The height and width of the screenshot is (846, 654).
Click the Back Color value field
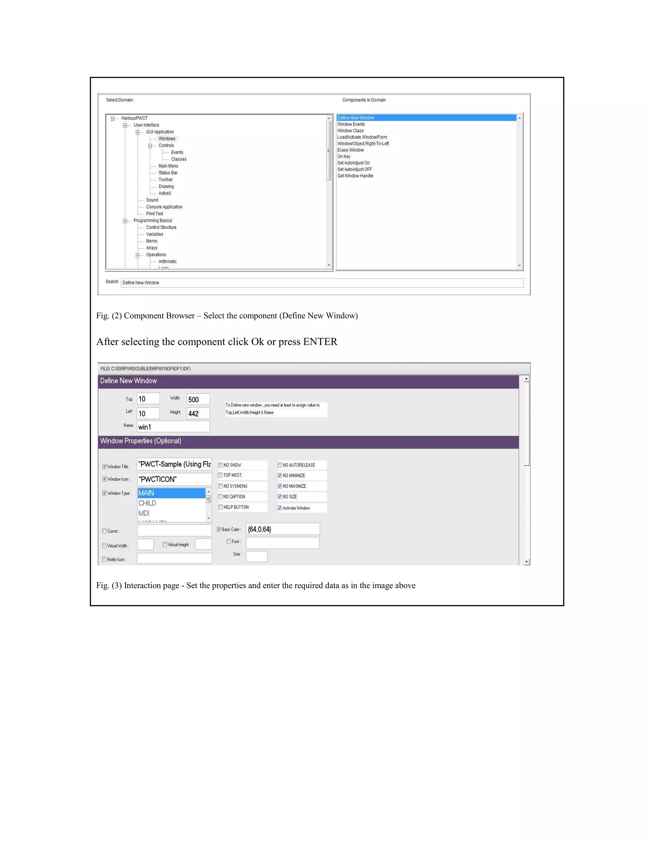pos(282,529)
